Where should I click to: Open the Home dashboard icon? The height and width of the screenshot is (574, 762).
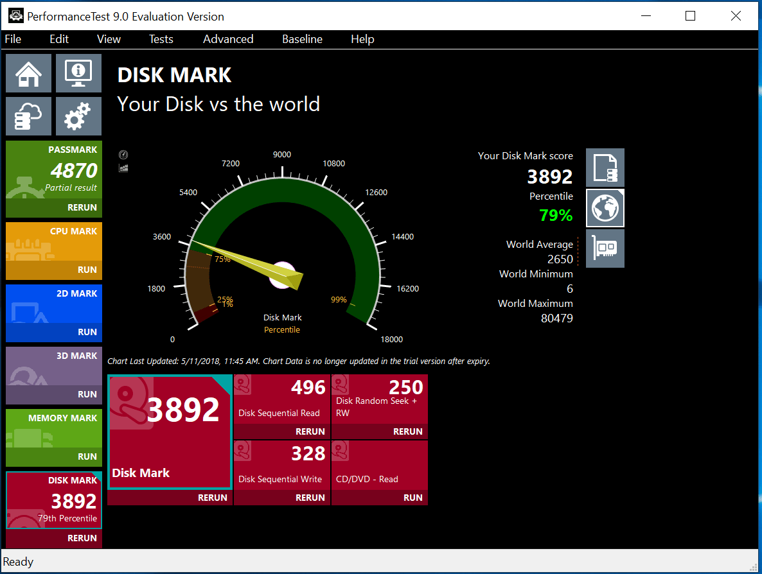pyautogui.click(x=28, y=74)
